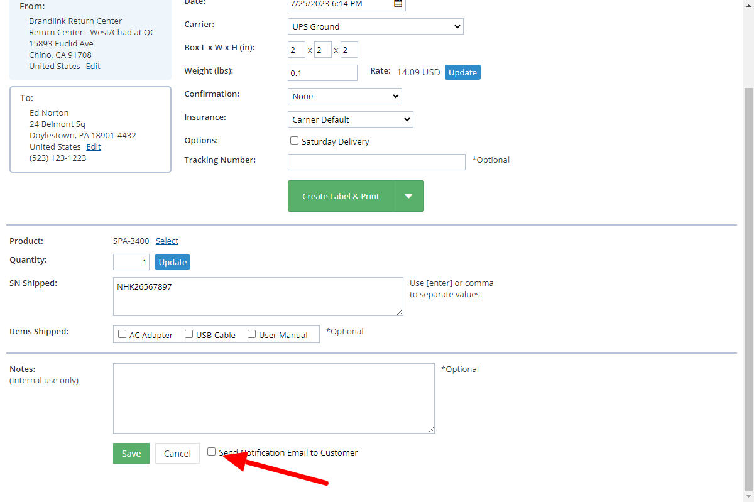Enable the Saturday Delivery checkbox
The width and height of the screenshot is (754, 502).
click(x=294, y=141)
